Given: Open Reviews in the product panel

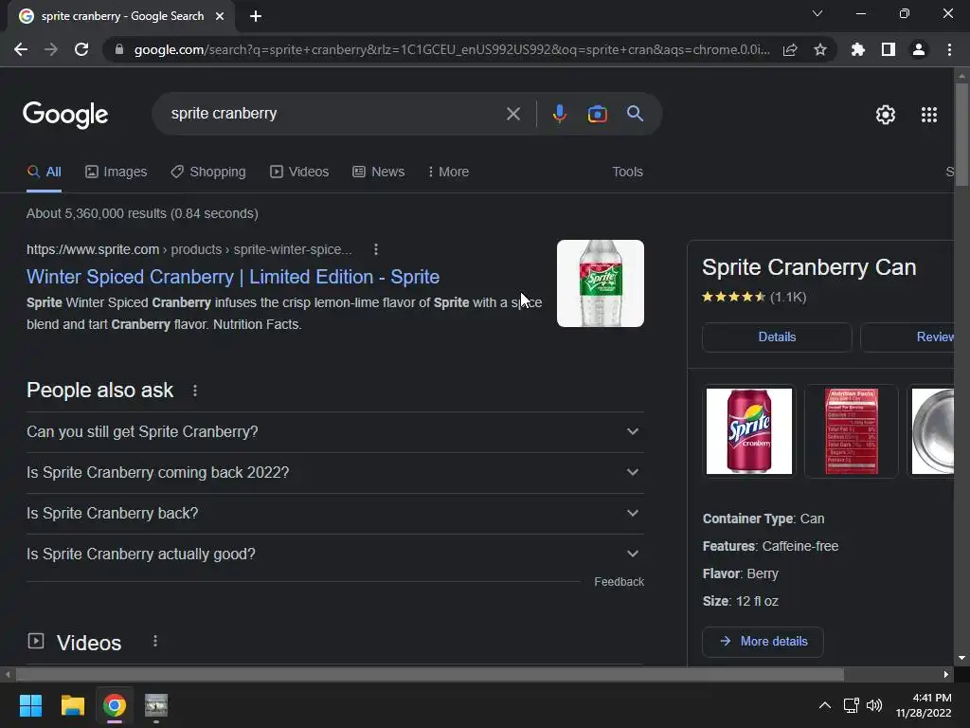Looking at the screenshot, I should (x=907, y=337).
